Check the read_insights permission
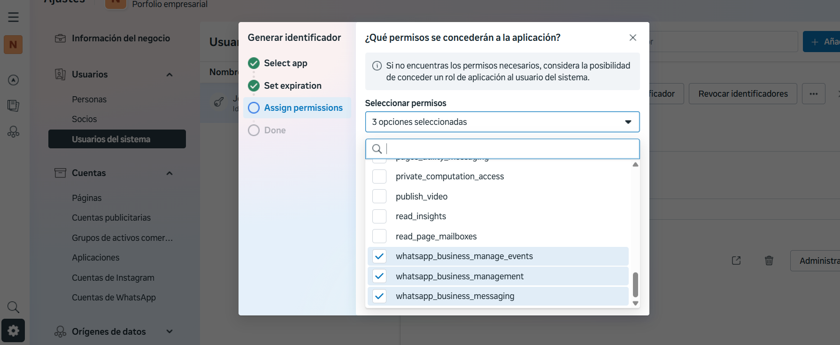The image size is (840, 345). (379, 216)
